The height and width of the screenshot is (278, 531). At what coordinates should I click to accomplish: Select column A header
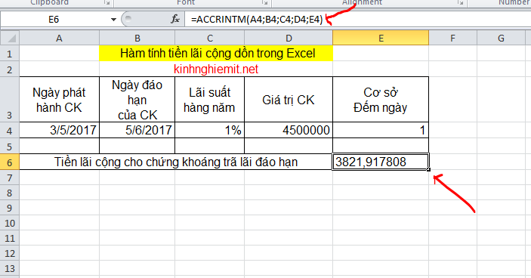click(x=59, y=38)
